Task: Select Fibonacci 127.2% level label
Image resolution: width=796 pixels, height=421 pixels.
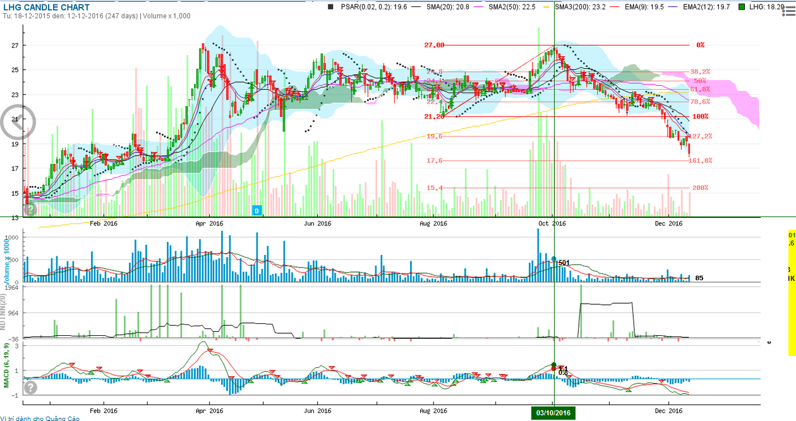Action: (x=700, y=136)
